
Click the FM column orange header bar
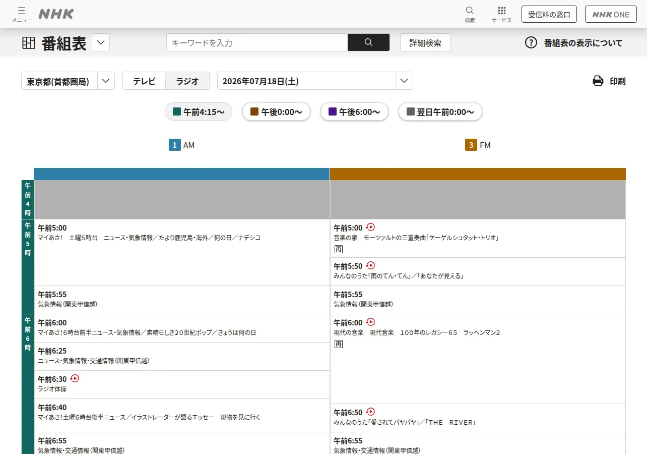point(478,174)
